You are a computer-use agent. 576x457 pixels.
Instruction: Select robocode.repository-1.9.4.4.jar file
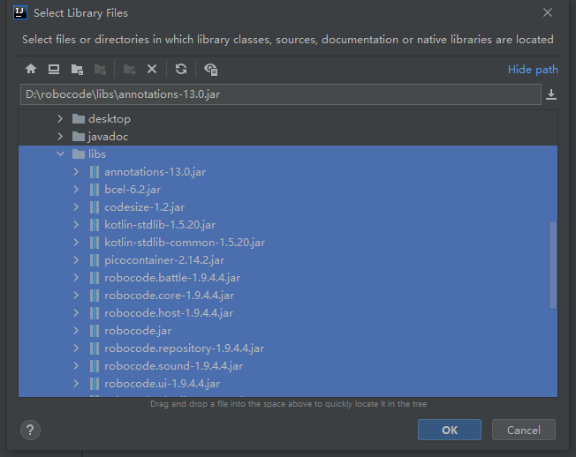click(x=288, y=348)
